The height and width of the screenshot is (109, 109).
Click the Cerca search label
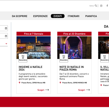[91, 6]
